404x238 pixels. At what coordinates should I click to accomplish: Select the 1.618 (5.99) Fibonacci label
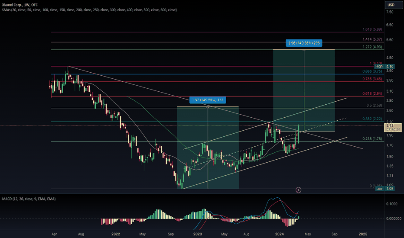point(372,29)
